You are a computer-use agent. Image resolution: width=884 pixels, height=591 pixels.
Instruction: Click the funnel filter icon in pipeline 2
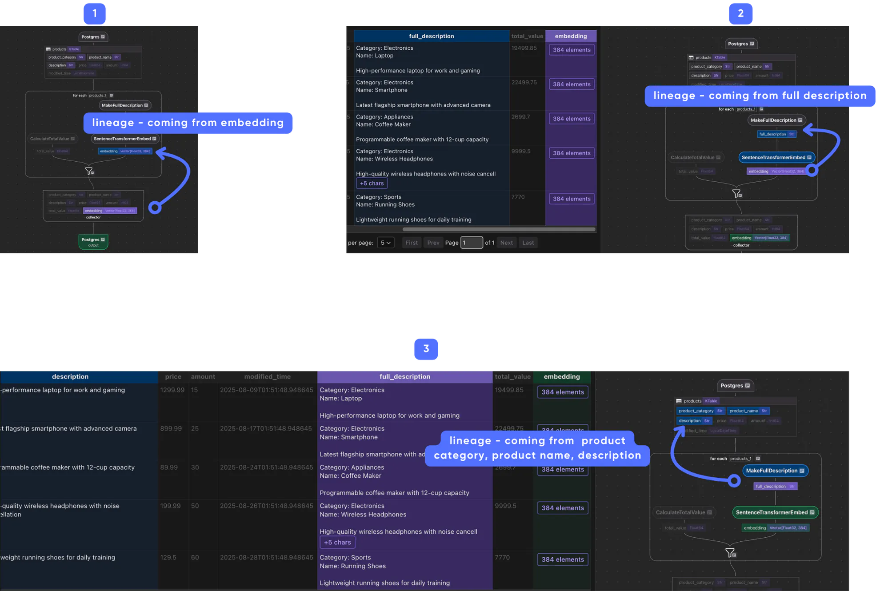click(736, 193)
